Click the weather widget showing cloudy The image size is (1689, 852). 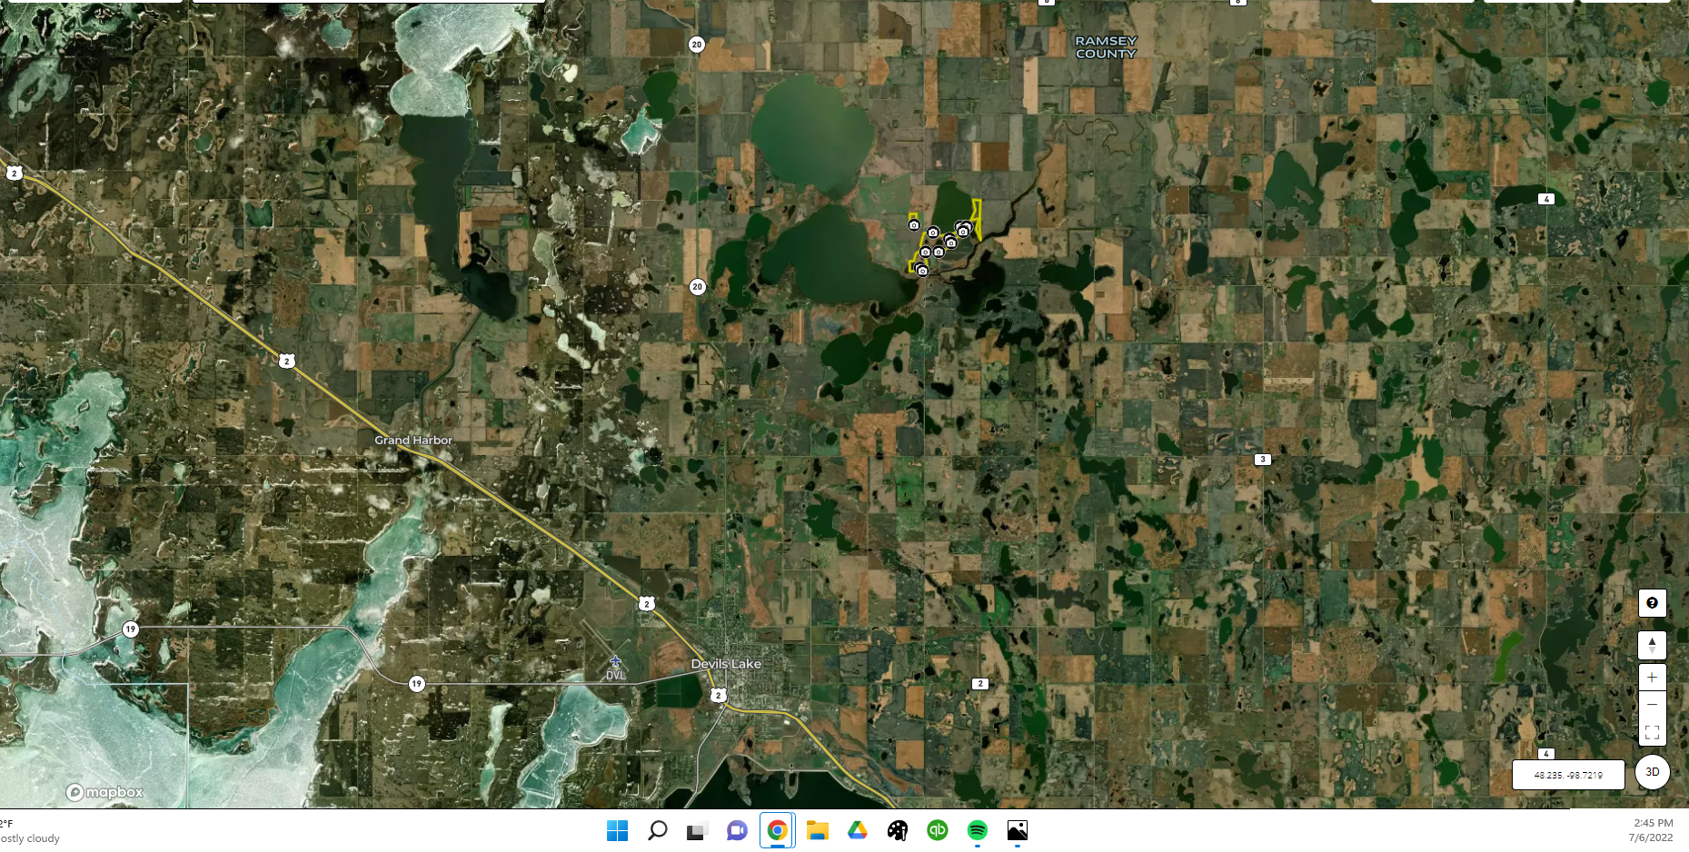(x=29, y=831)
